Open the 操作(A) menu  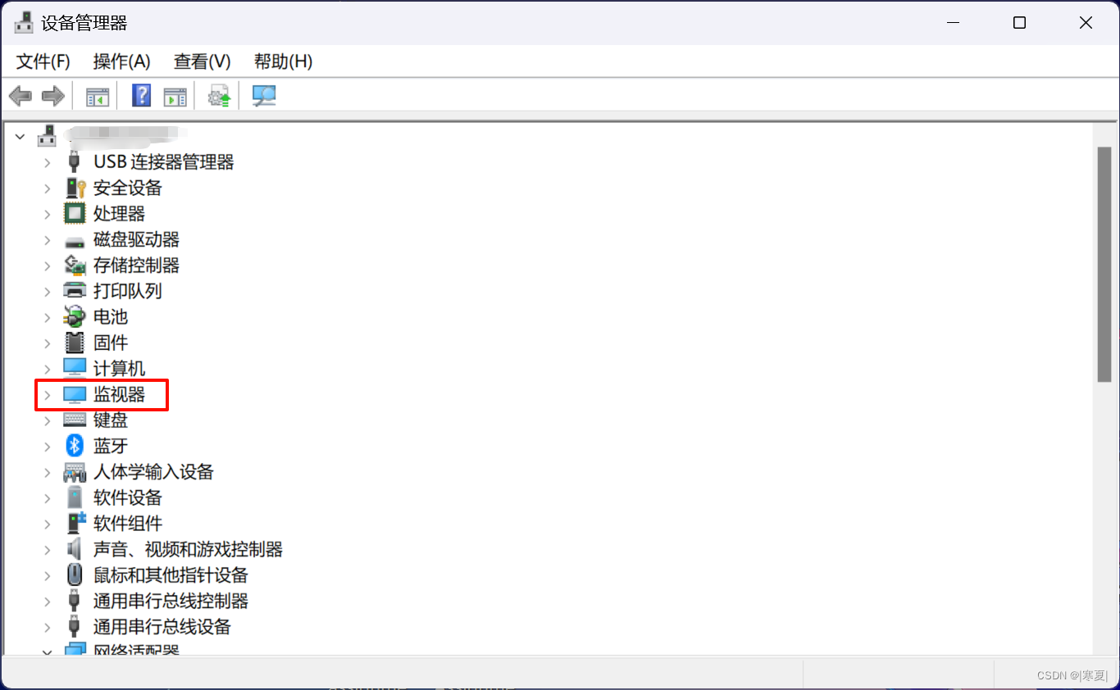click(121, 61)
